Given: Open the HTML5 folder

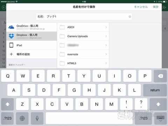Looking at the screenshot, I should (x=83, y=63).
